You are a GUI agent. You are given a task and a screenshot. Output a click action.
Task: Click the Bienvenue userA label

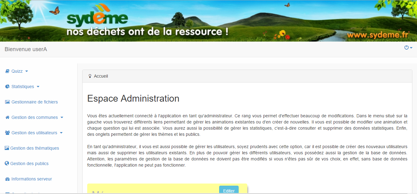(x=25, y=49)
